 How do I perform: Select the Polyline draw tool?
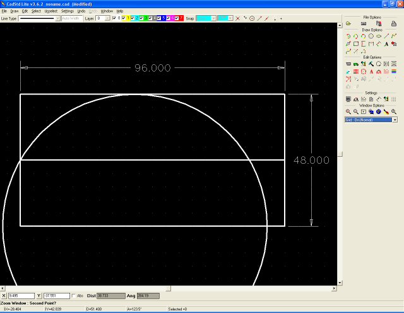tap(394, 37)
